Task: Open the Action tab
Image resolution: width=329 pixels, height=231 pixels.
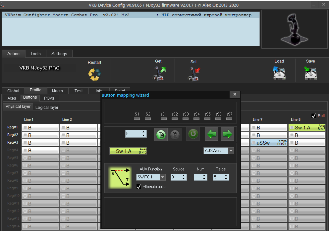Action: click(x=14, y=54)
